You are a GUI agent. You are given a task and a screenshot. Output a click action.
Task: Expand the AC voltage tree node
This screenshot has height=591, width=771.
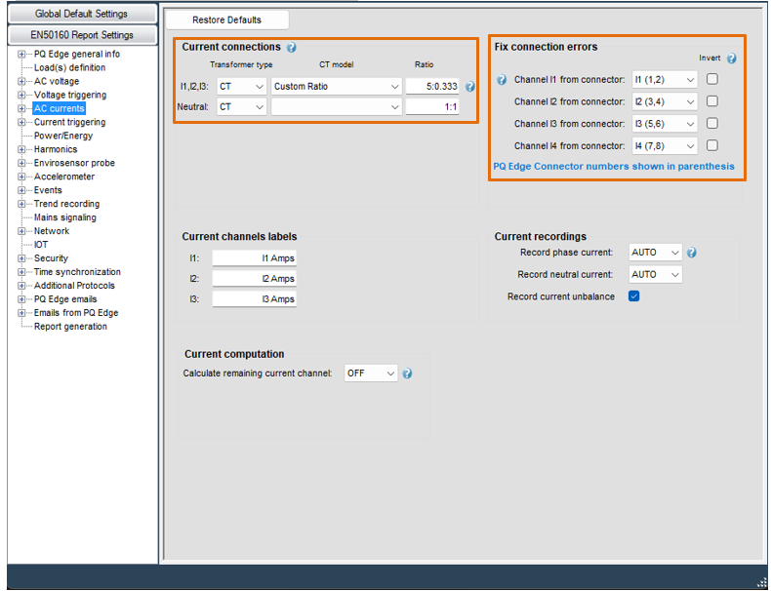click(21, 82)
